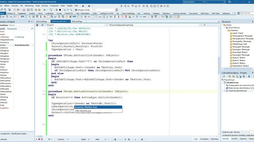Open the Refactoring menu
Image resolution: width=254 pixels, height=142 pixels.
click(x=29, y=6)
